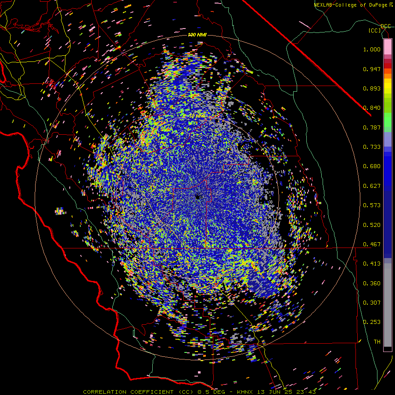The image size is (395, 395).
Task: Click the KHNX station identifier in caption
Action: (x=245, y=392)
